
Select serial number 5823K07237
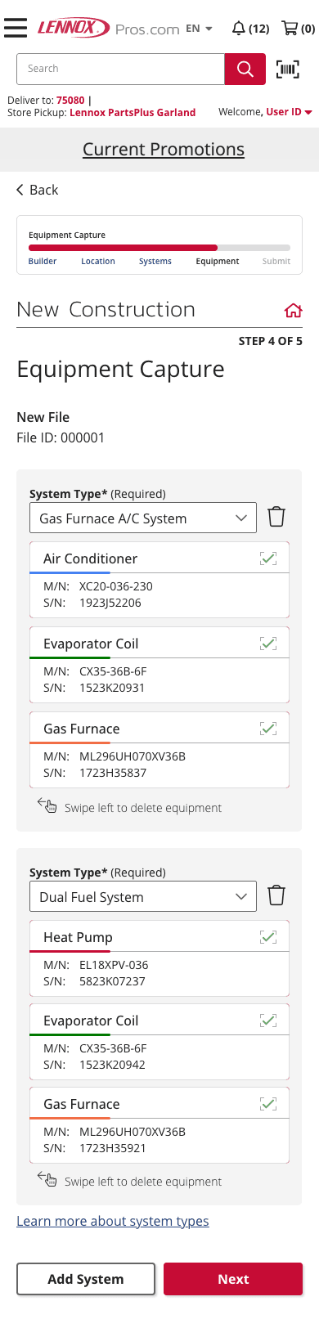[112, 981]
